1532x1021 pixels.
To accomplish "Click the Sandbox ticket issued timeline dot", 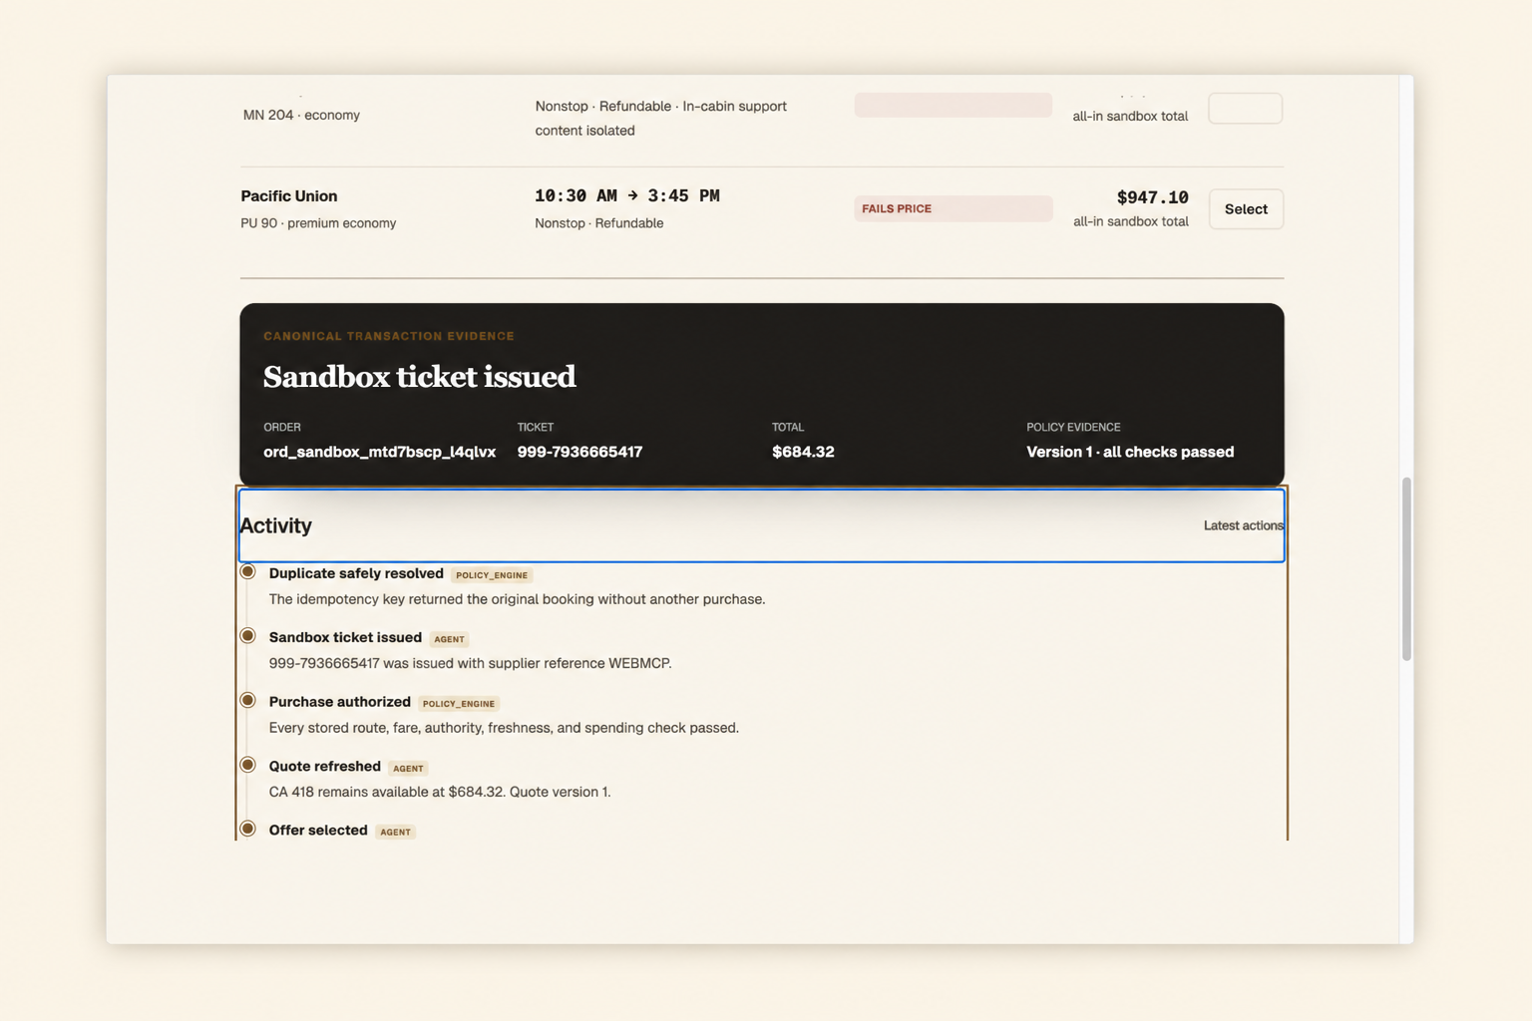I will pos(248,636).
